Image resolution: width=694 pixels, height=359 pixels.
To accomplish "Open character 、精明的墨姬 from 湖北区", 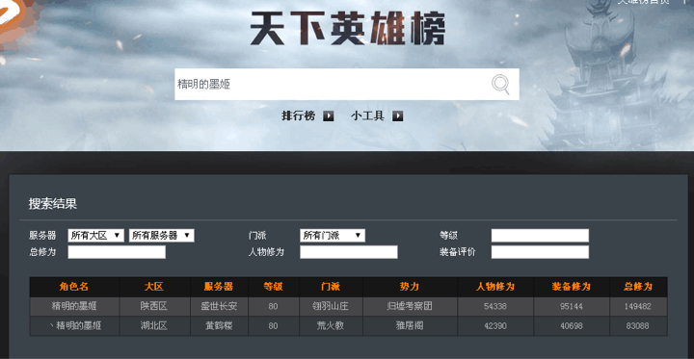I will tap(74, 326).
